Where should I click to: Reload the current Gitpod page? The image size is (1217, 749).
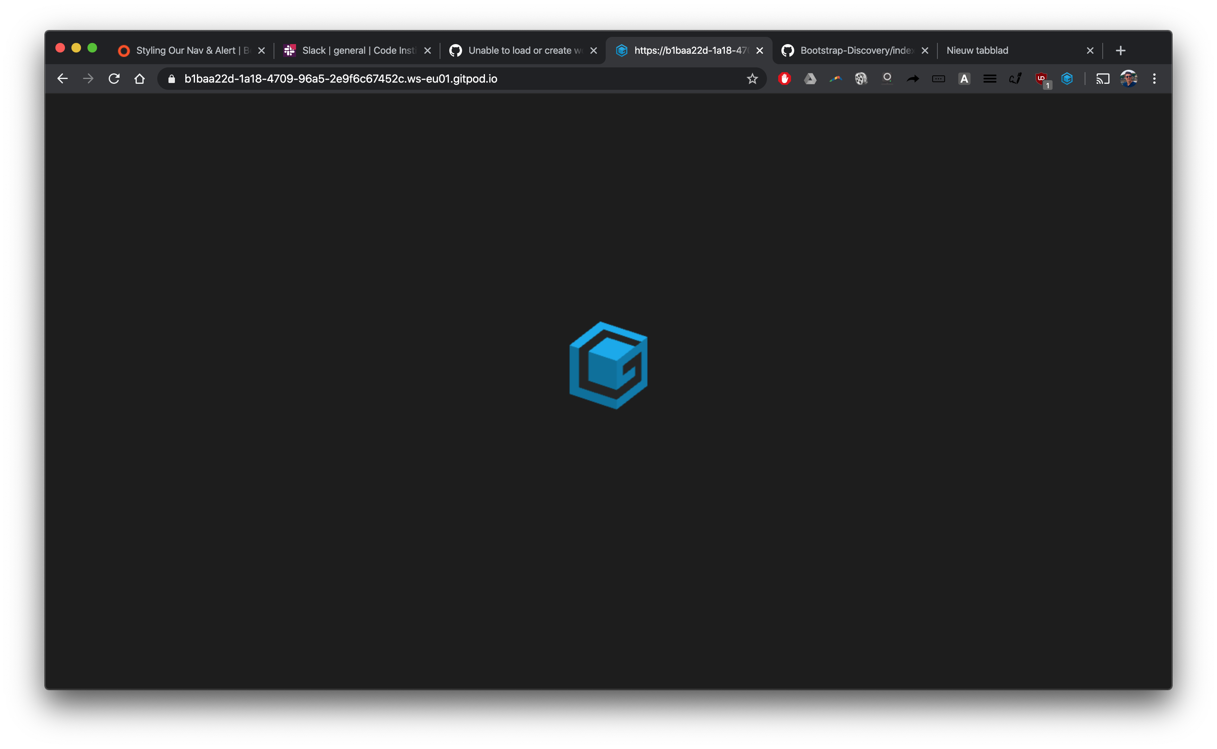coord(114,78)
